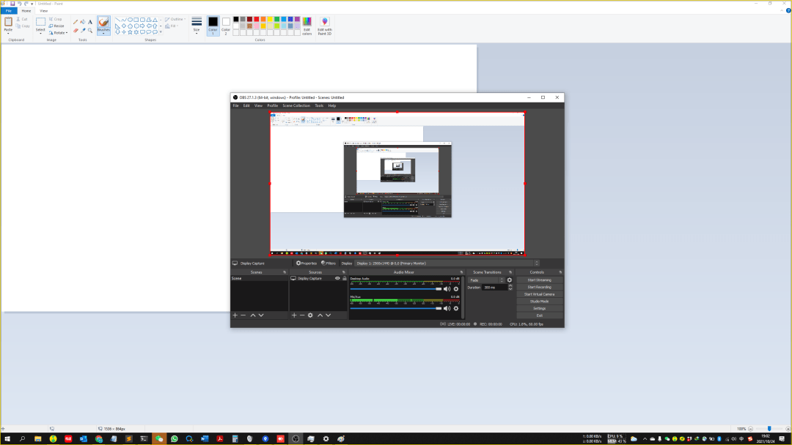Screen dimensions: 792x445
Task: Open Desktop Audio settings gear in Audio Mixer
Action: click(x=456, y=288)
